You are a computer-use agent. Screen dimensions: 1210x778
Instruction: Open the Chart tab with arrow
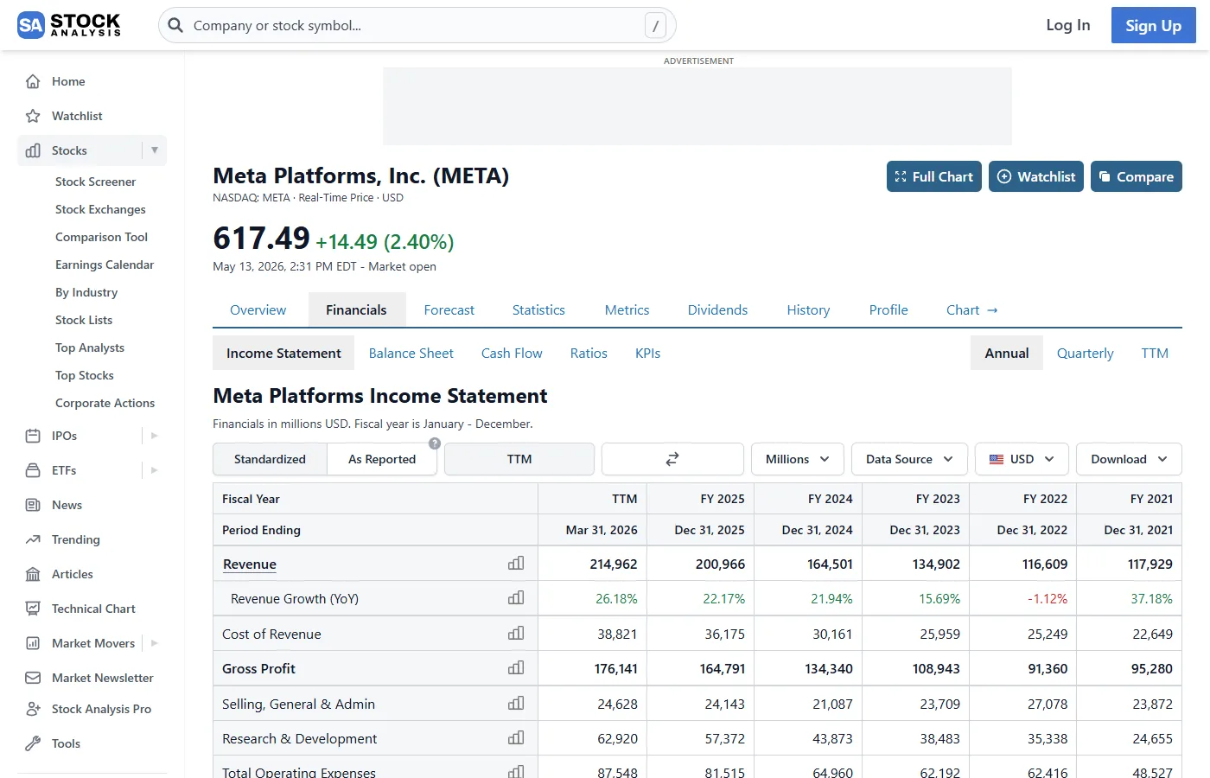(971, 309)
